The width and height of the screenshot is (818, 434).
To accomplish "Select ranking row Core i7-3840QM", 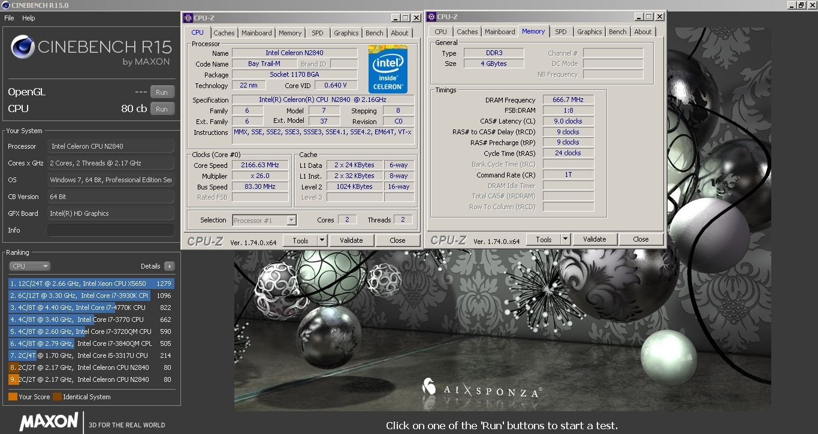I will point(90,343).
